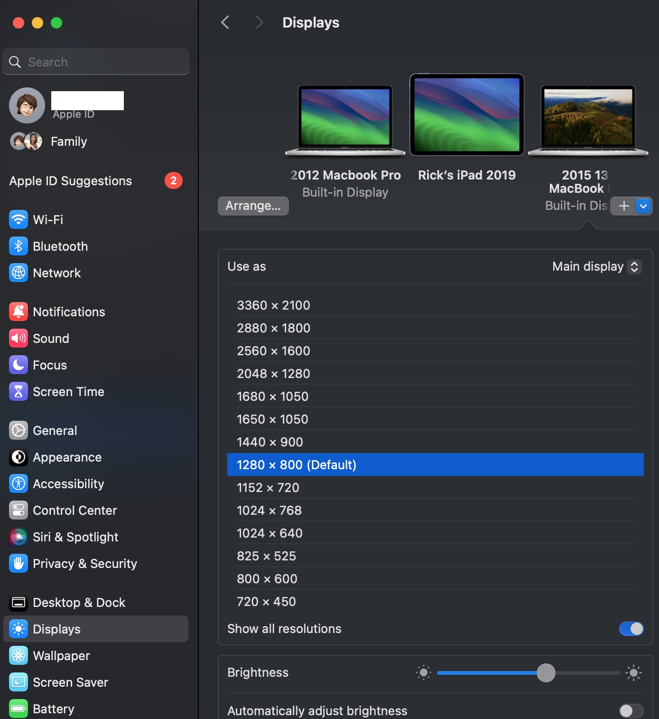The width and height of the screenshot is (659, 719).
Task: Click the Bluetooth sidebar icon
Action: tap(19, 246)
